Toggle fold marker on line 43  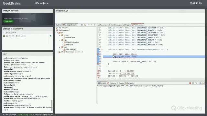tap(102, 49)
